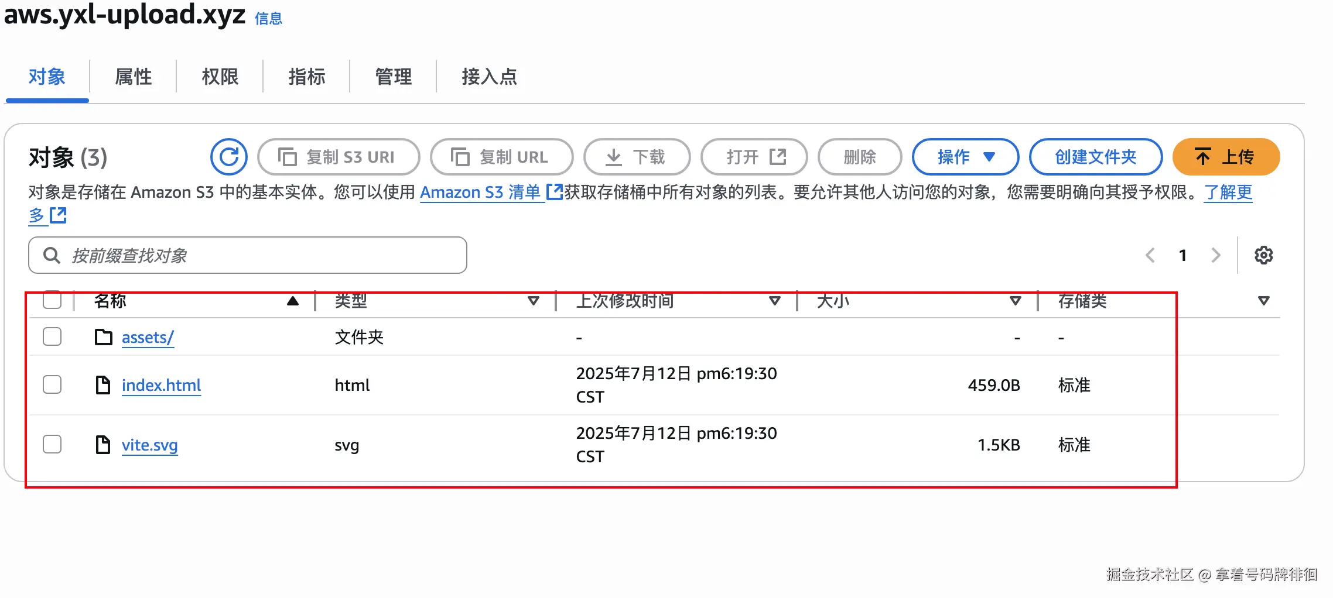Go to previous page arrow
The image size is (1333, 598).
coord(1150,255)
